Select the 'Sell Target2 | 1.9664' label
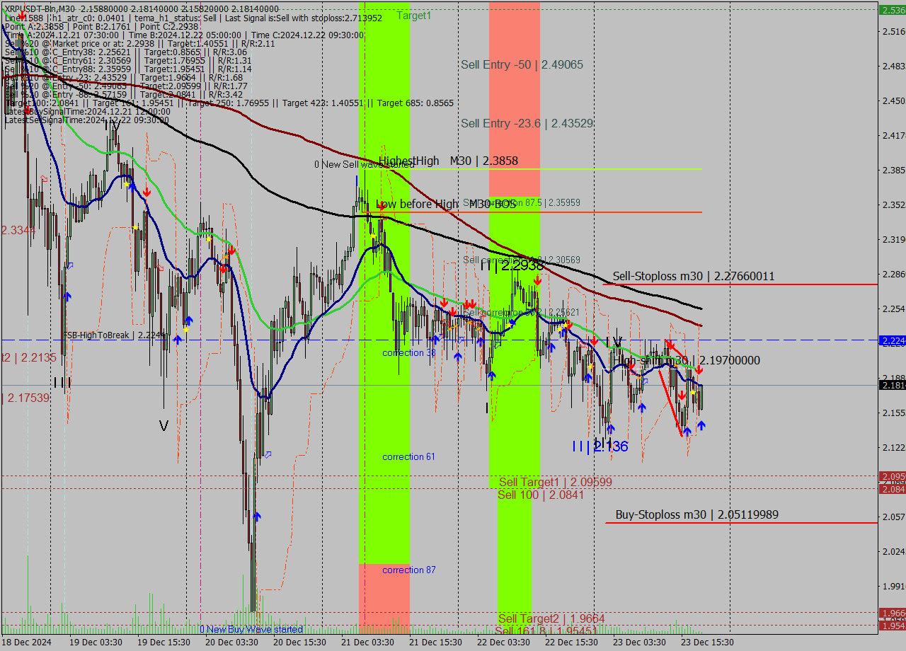 point(551,618)
